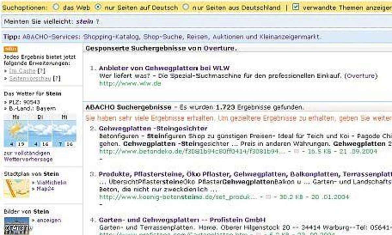Click the preview icon after koenig-betonsteine URL
The height and width of the screenshot is (235, 392).
268,197
